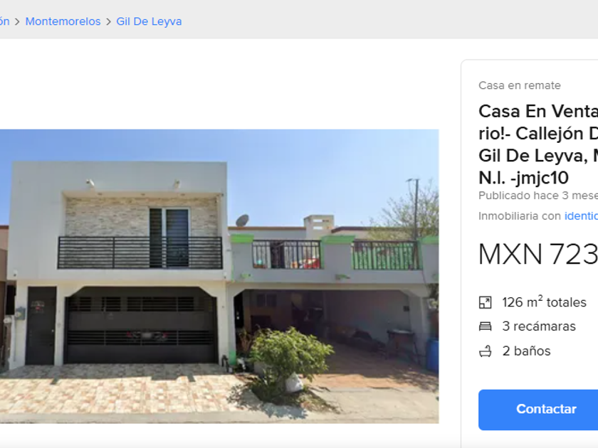Viewport: 598px width, 448px height.
Task: Open the Gil De Leyva breadcrumb link
Action: click(149, 21)
